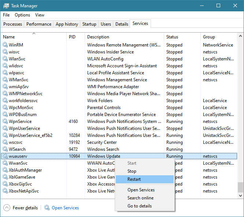Click the Windows Insider Service description

[x=110, y=52]
